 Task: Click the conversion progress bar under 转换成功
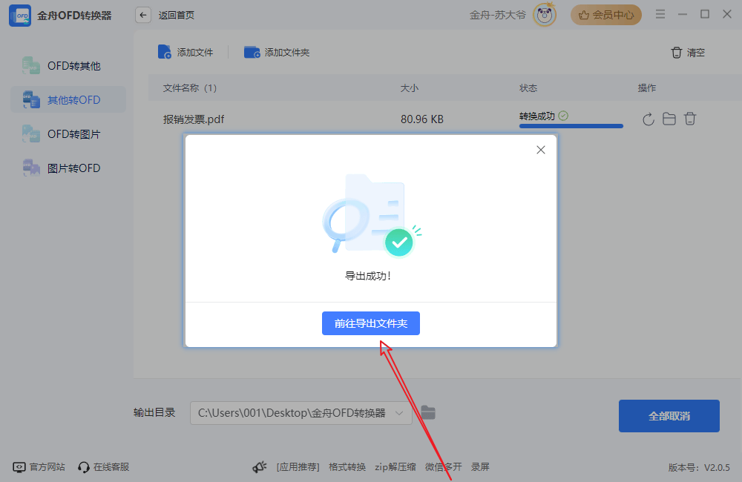click(x=571, y=127)
